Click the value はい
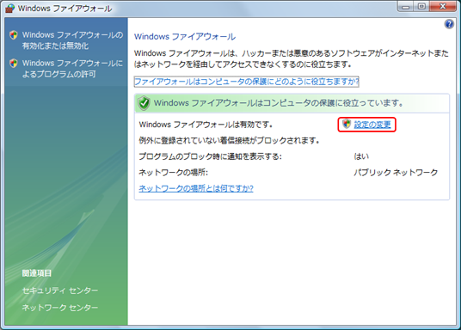 click(361, 156)
